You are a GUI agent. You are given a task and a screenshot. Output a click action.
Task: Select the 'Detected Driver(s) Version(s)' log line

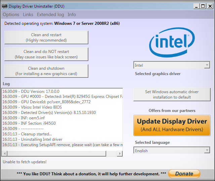[x=62, y=113]
